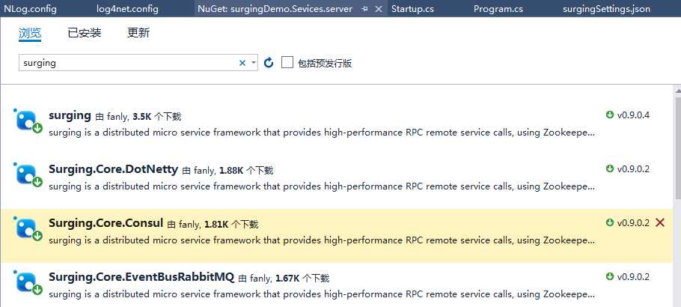Screen dimensions: 681x307
Task: Click inside the surging search field
Action: (127, 63)
